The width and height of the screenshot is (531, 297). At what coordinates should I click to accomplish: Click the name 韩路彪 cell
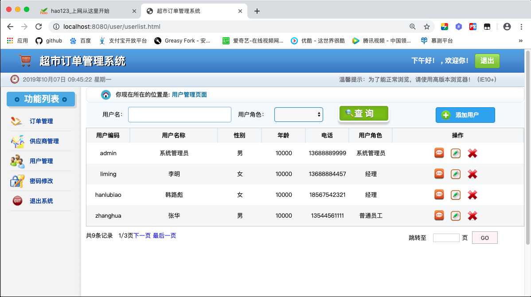[174, 195]
